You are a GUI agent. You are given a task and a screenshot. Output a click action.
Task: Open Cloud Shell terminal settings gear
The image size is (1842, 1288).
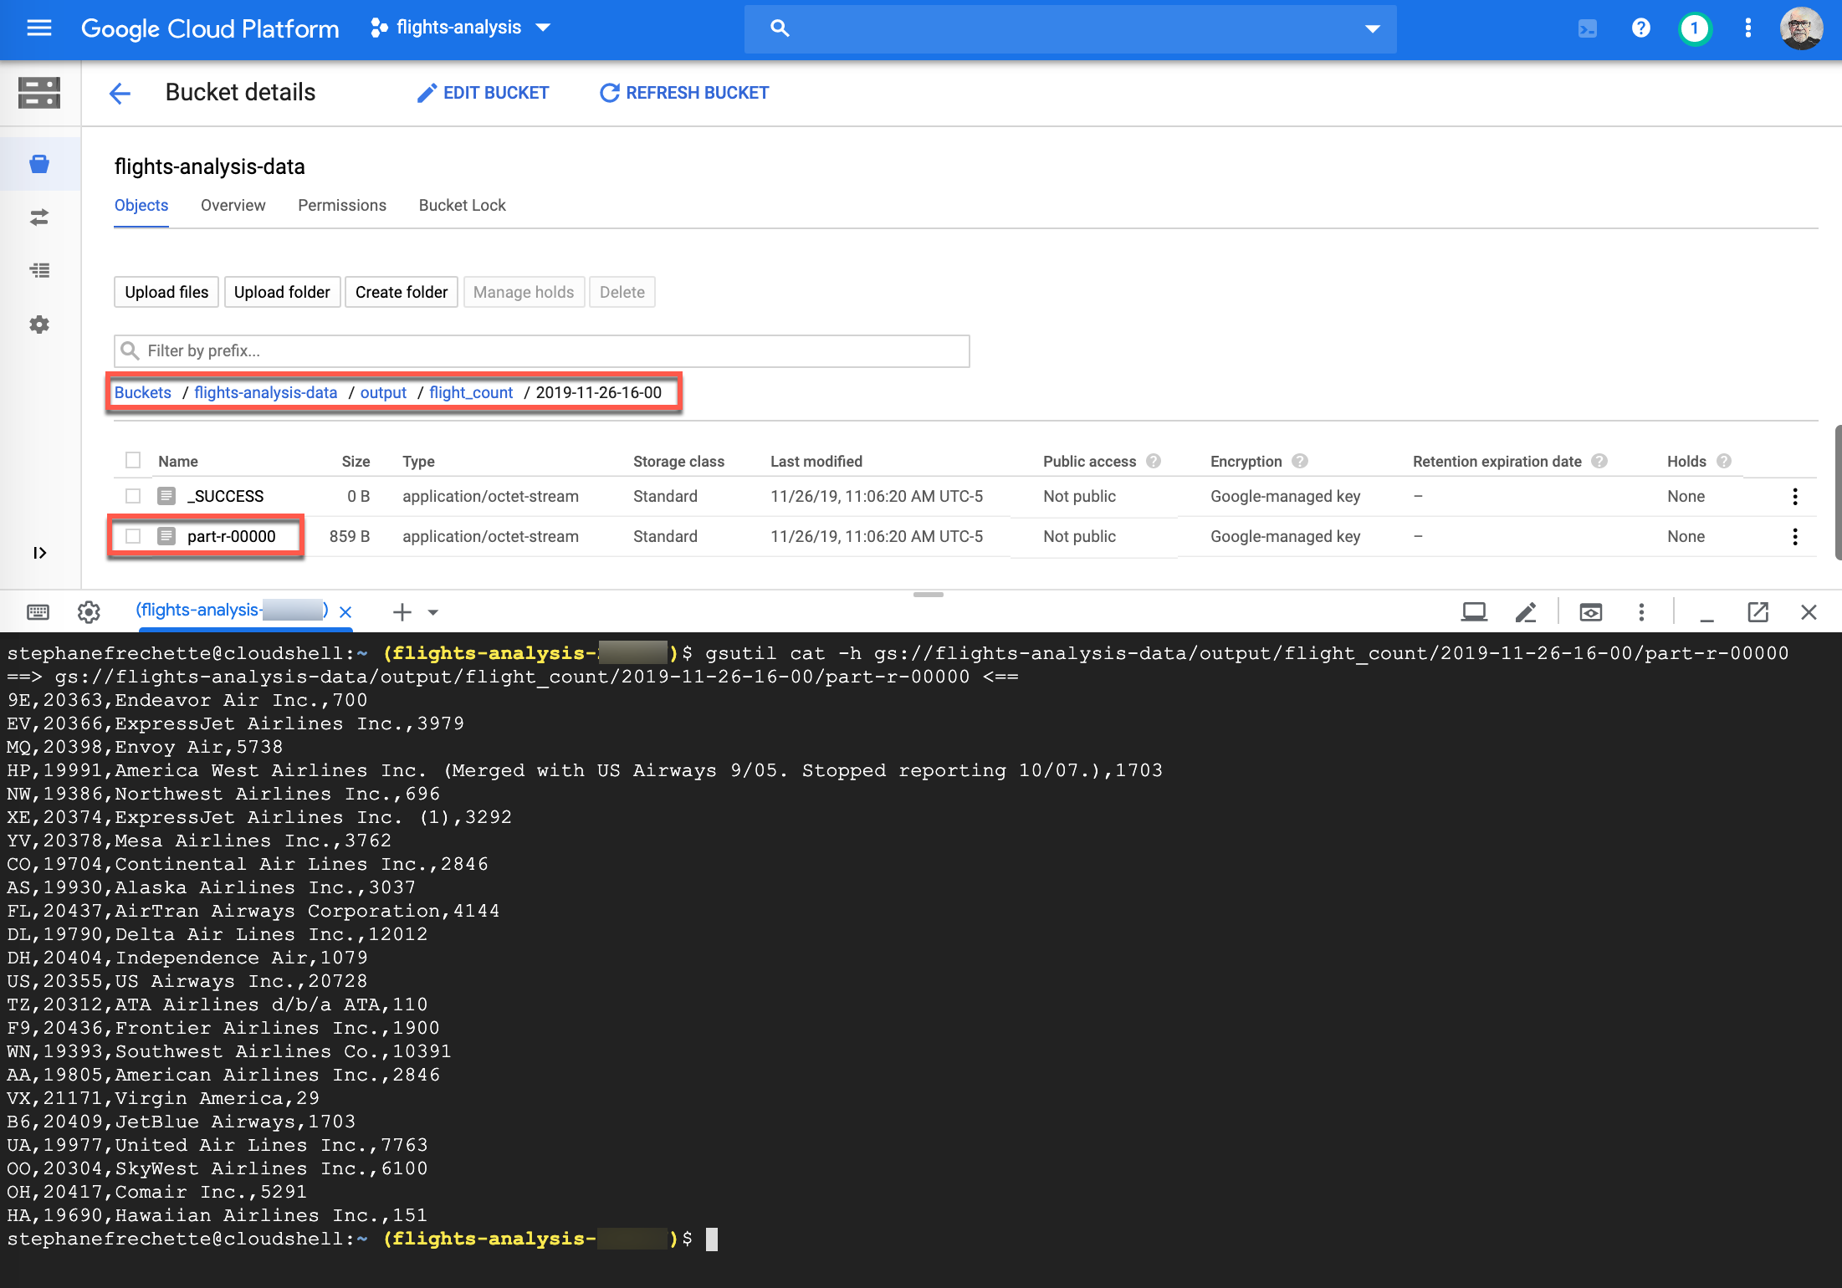pyautogui.click(x=89, y=612)
